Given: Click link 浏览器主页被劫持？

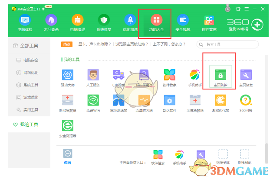Looking at the screenshot, I should 132,44.
